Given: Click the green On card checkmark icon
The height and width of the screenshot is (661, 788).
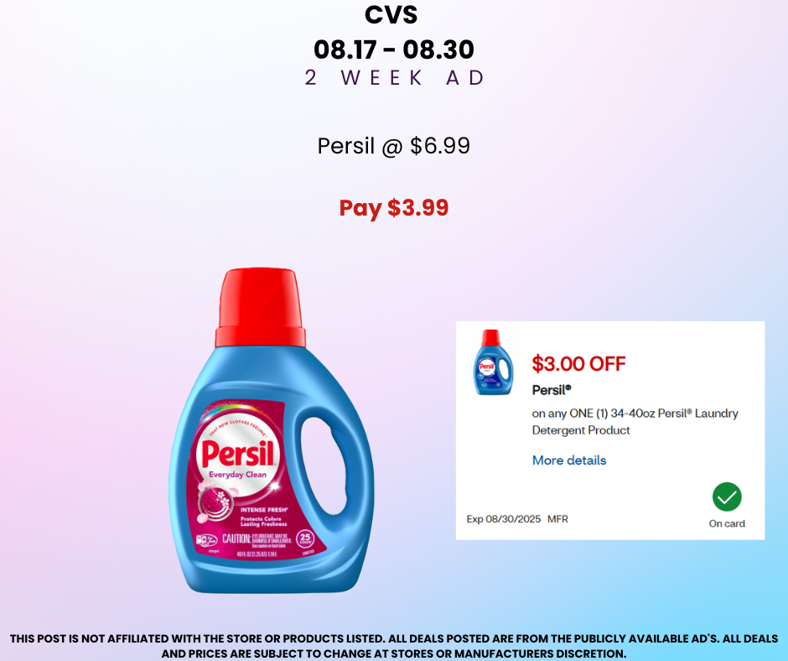Looking at the screenshot, I should 727,497.
